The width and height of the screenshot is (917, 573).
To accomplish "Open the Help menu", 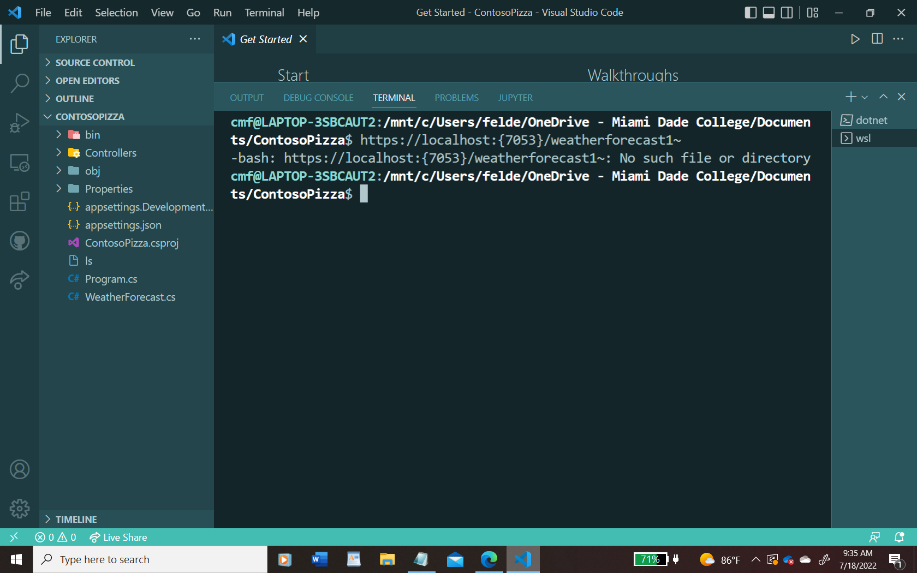I will point(308,13).
